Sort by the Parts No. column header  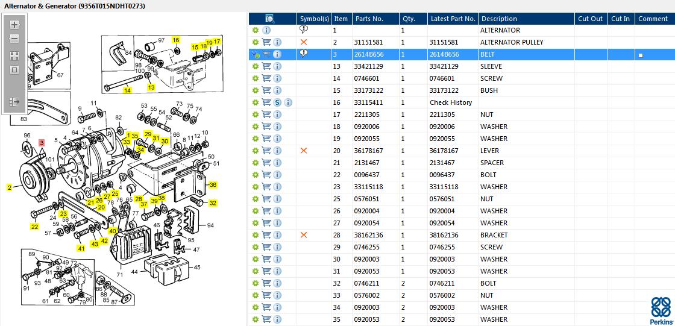369,19
